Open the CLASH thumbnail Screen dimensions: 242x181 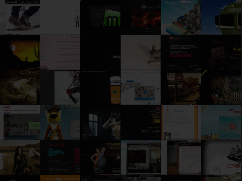[20, 87]
